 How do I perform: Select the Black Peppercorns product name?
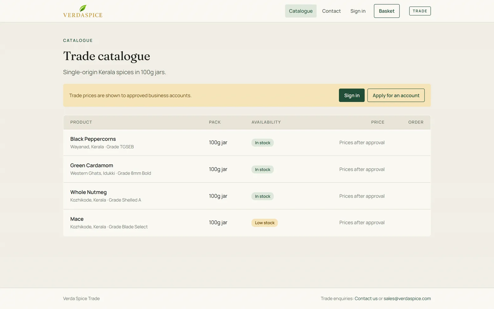[93, 139]
